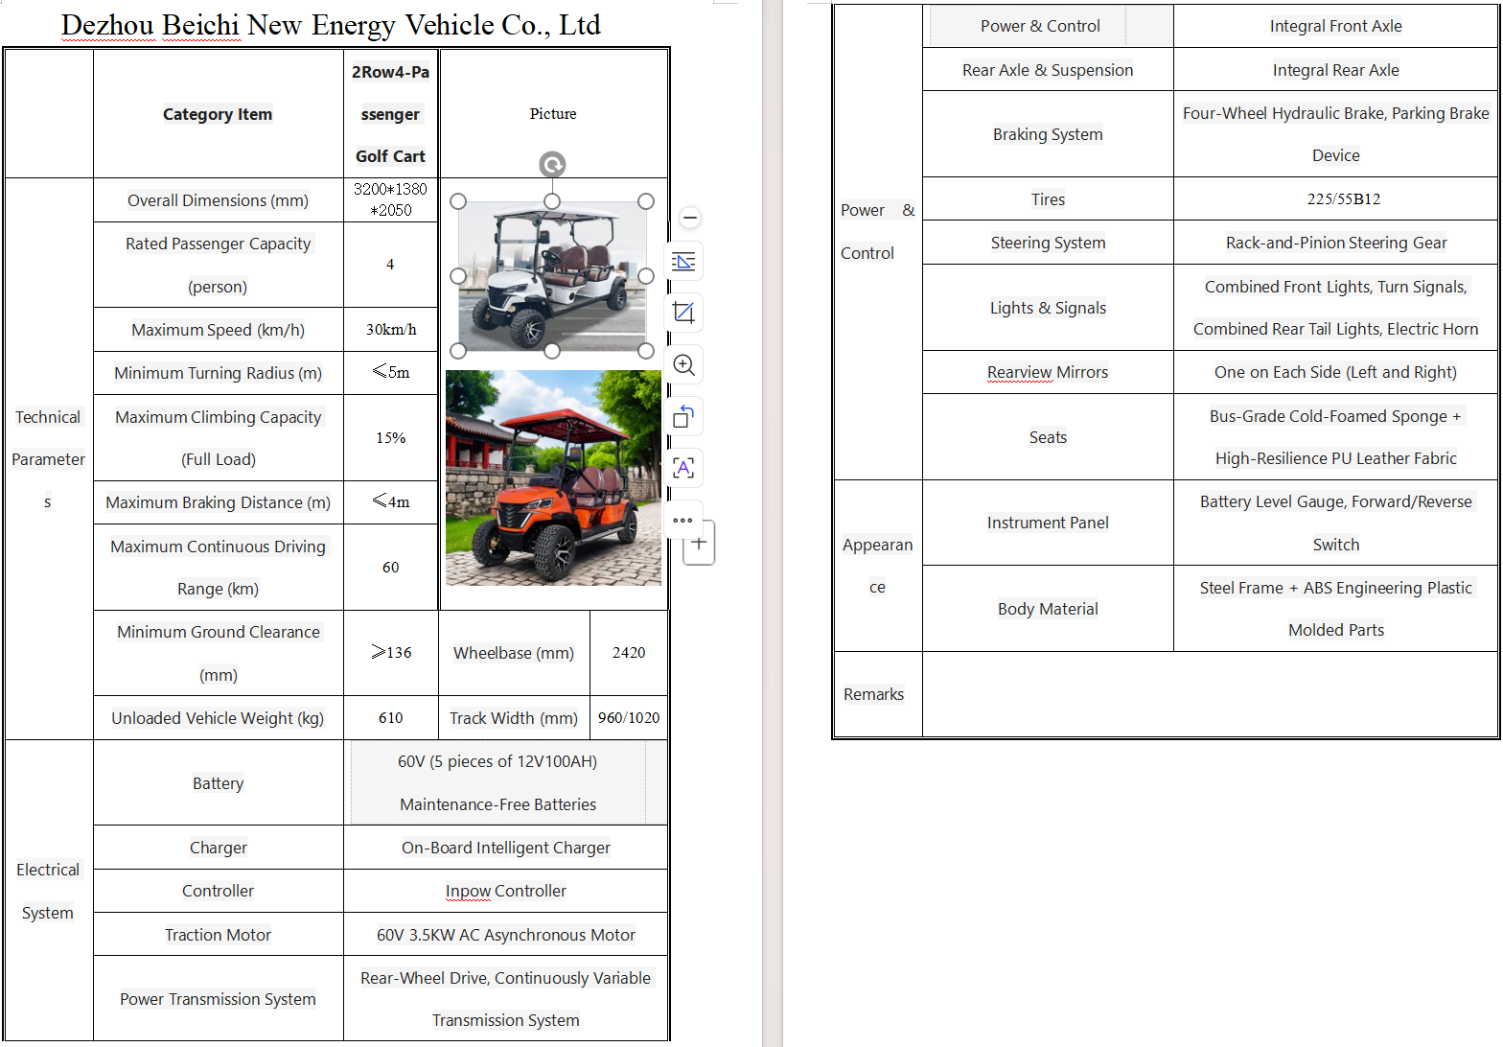Collapse the floating image toolbar with minus button
Viewport: 1503px width, 1047px height.
tap(689, 218)
